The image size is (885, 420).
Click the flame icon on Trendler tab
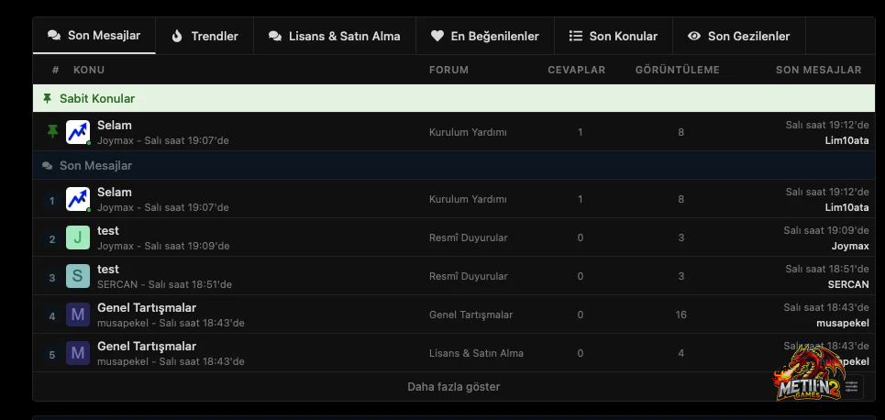(177, 36)
